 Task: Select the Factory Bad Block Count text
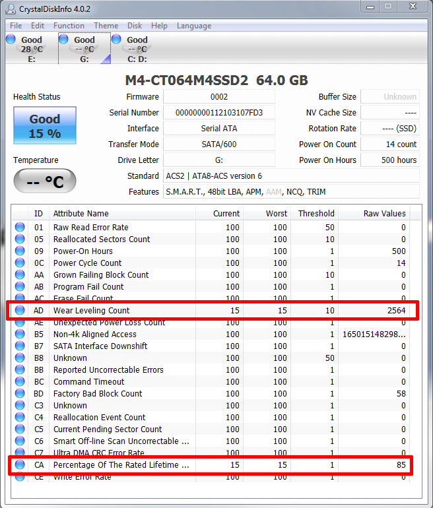pyautogui.click(x=98, y=394)
